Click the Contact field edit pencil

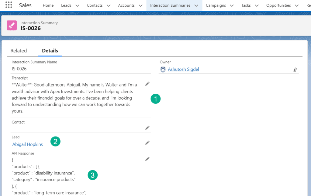coord(147,128)
